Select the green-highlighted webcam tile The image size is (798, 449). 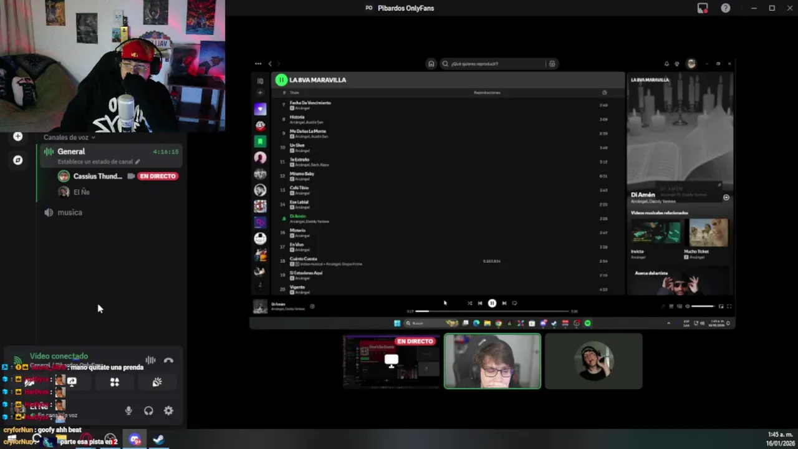(x=493, y=361)
